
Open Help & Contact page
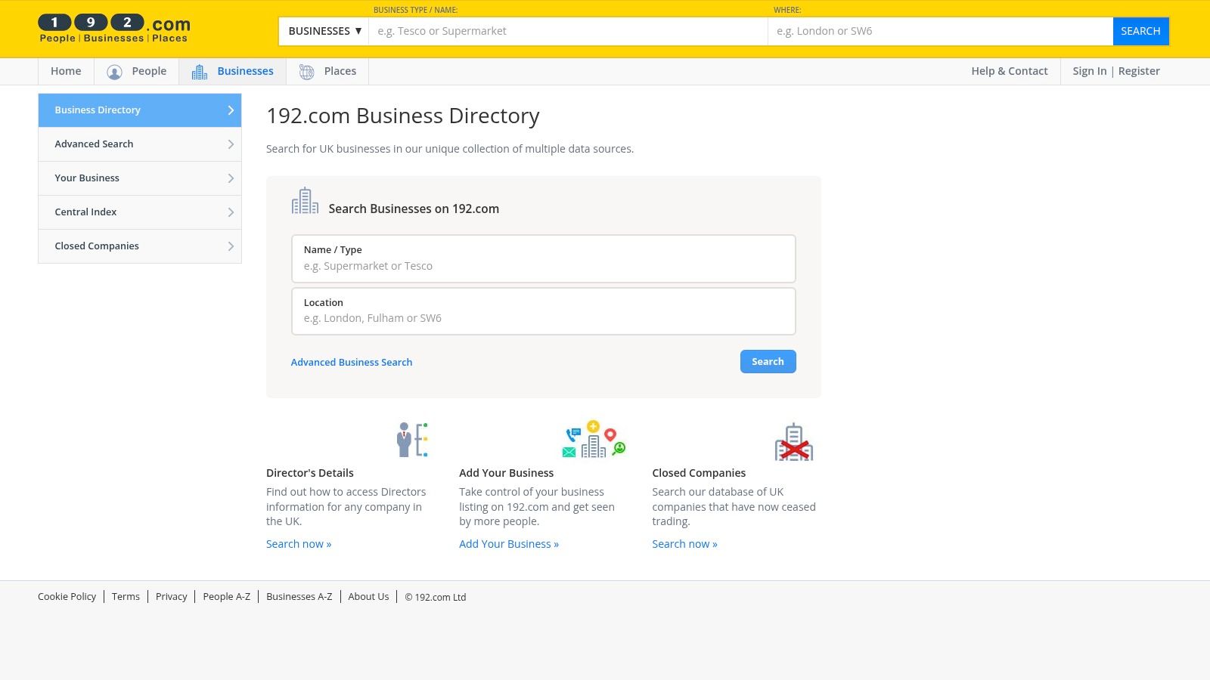(1009, 71)
